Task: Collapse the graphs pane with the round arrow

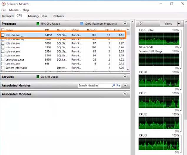Action: 141,23
